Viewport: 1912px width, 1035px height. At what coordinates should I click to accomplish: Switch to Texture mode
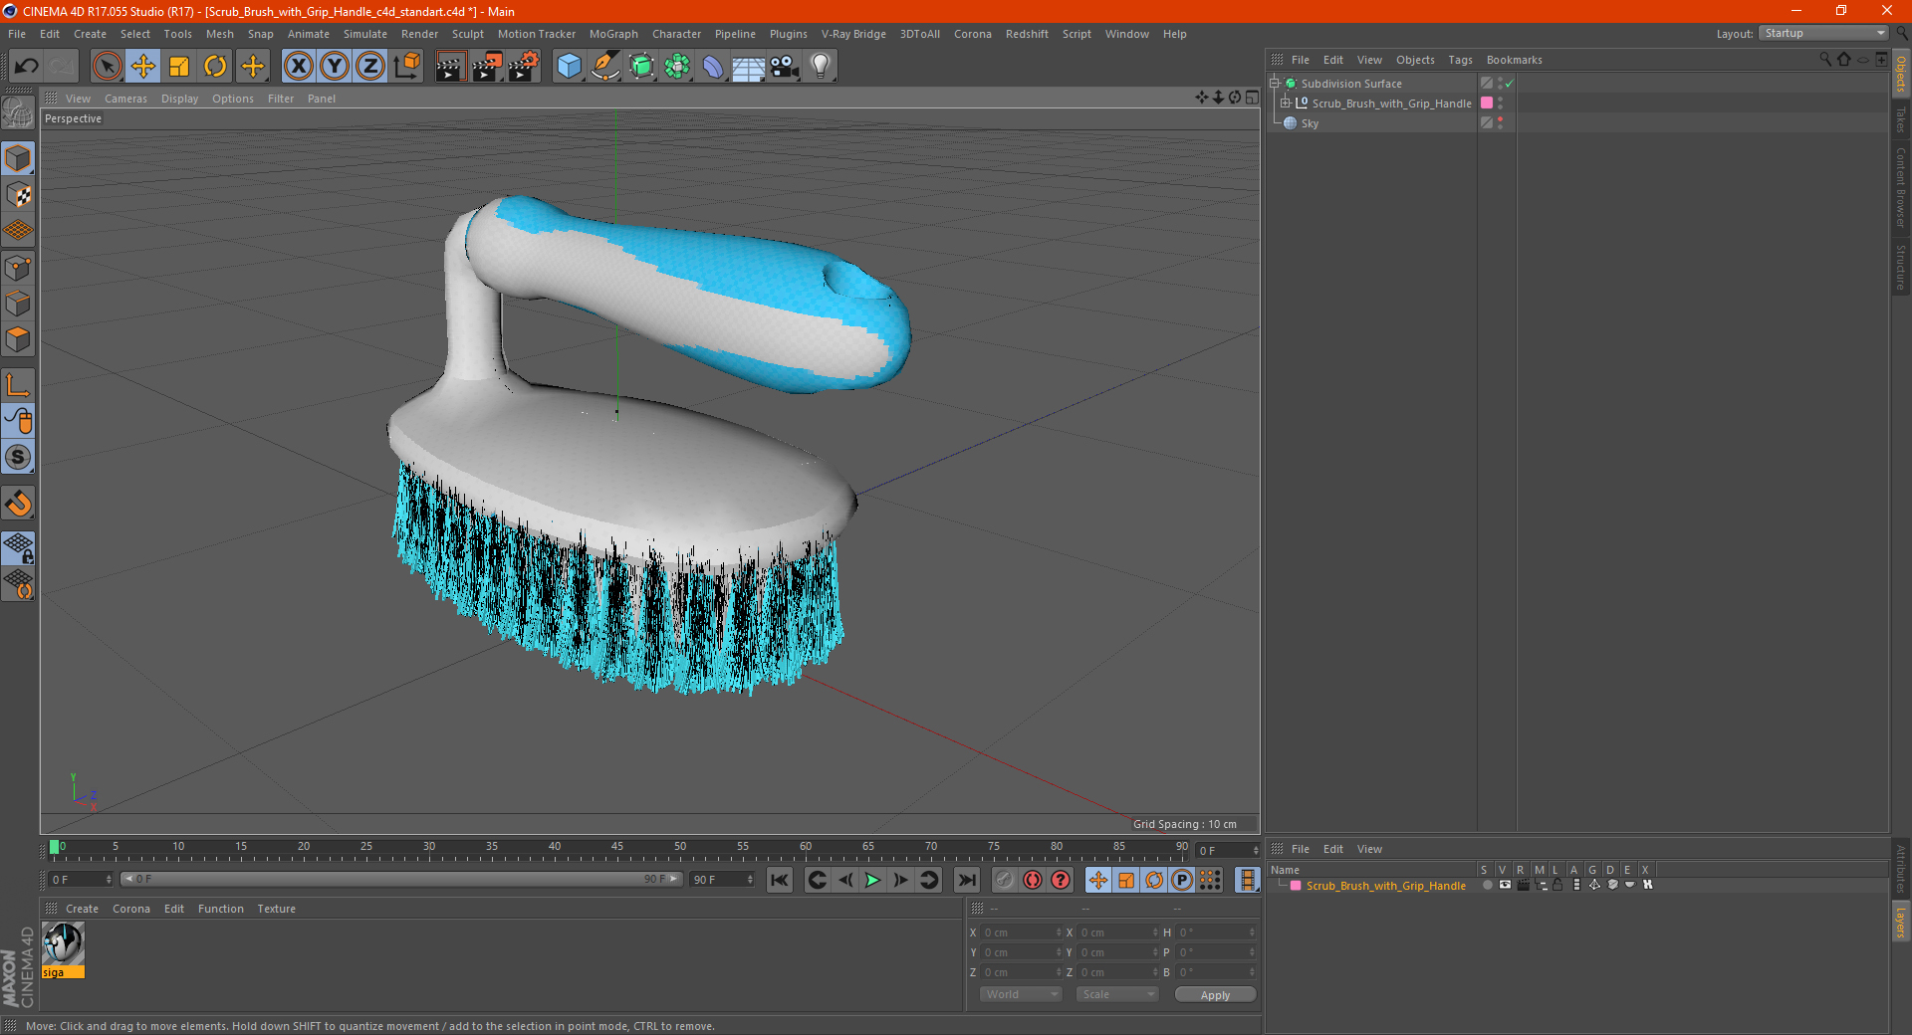coord(19,195)
